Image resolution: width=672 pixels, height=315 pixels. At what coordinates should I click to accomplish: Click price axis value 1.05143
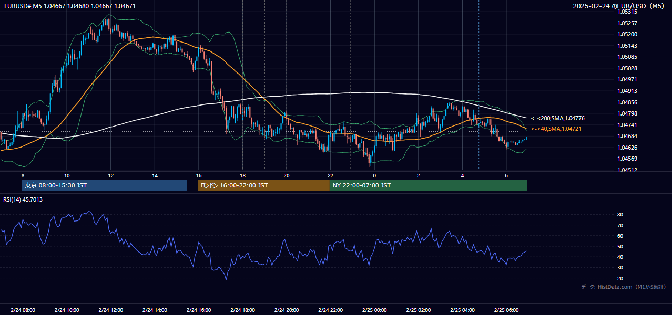(x=627, y=46)
